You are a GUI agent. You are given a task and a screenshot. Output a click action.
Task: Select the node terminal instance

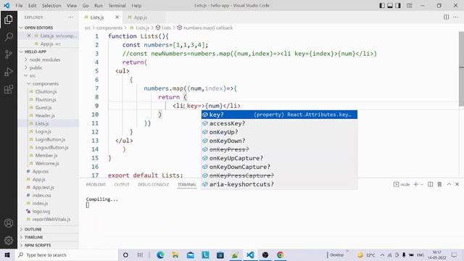pyautogui.click(x=402, y=184)
